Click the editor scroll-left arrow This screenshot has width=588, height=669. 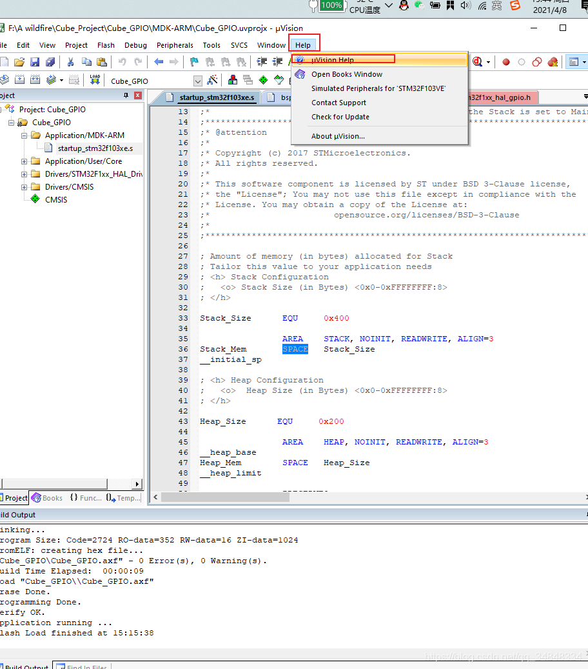(155, 497)
